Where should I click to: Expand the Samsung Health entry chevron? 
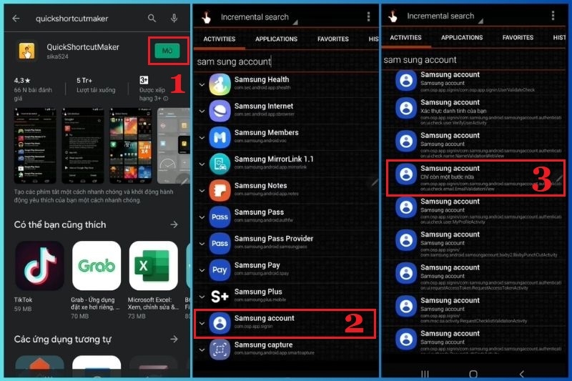[x=202, y=84]
